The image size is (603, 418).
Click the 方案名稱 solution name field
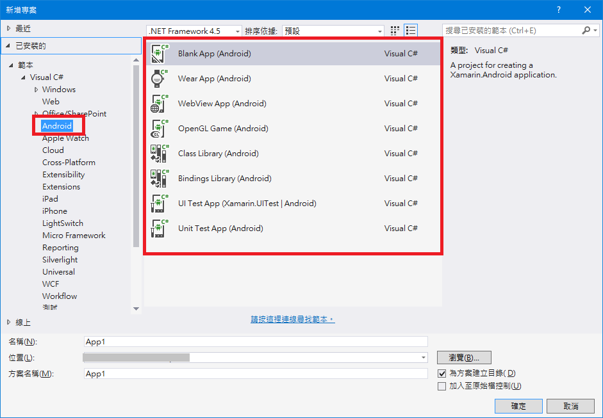(x=256, y=373)
